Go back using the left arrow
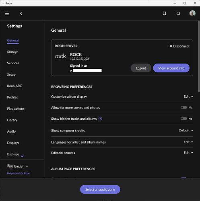The width and height of the screenshot is (200, 201). tap(21, 13)
